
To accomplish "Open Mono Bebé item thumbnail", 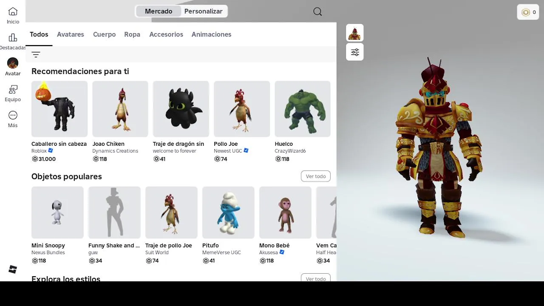I will pos(285,212).
